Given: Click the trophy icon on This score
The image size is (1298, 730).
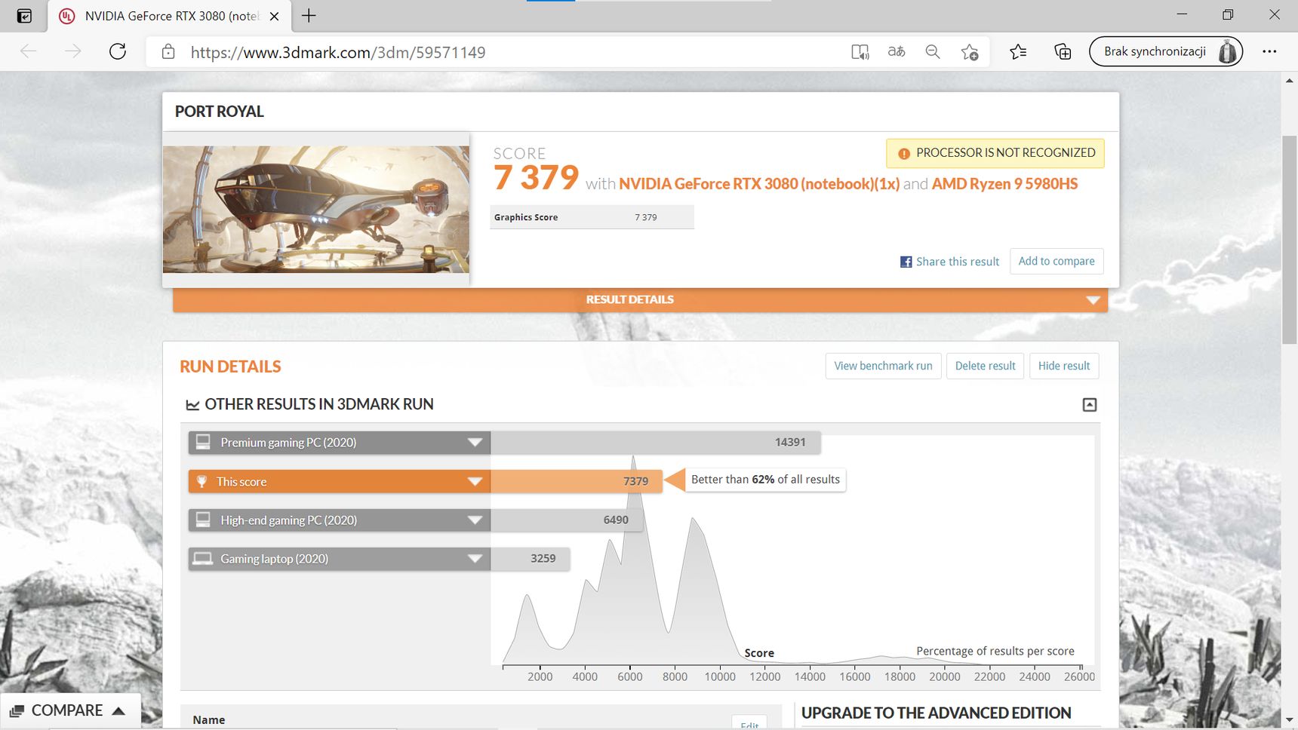Looking at the screenshot, I should (x=201, y=481).
